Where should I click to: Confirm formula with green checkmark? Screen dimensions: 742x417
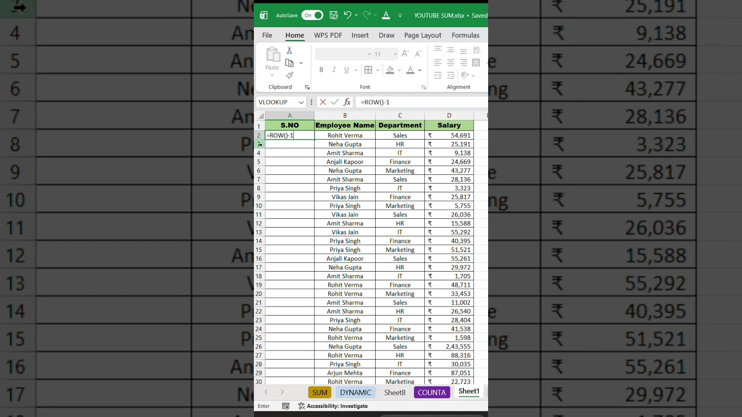click(x=335, y=102)
